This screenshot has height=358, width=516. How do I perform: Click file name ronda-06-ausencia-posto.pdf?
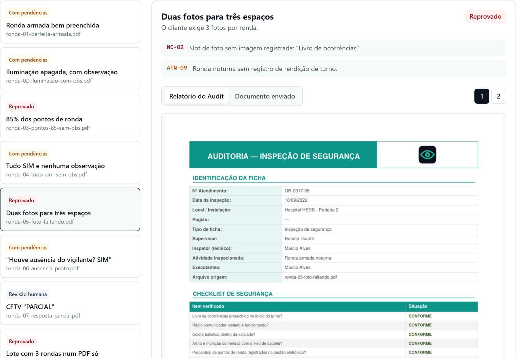pyautogui.click(x=42, y=269)
